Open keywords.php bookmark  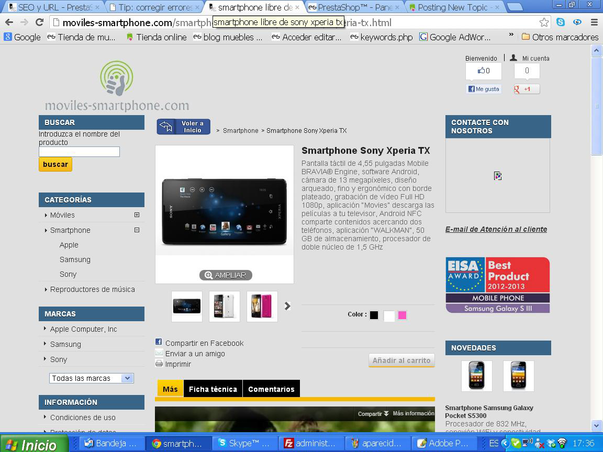382,37
